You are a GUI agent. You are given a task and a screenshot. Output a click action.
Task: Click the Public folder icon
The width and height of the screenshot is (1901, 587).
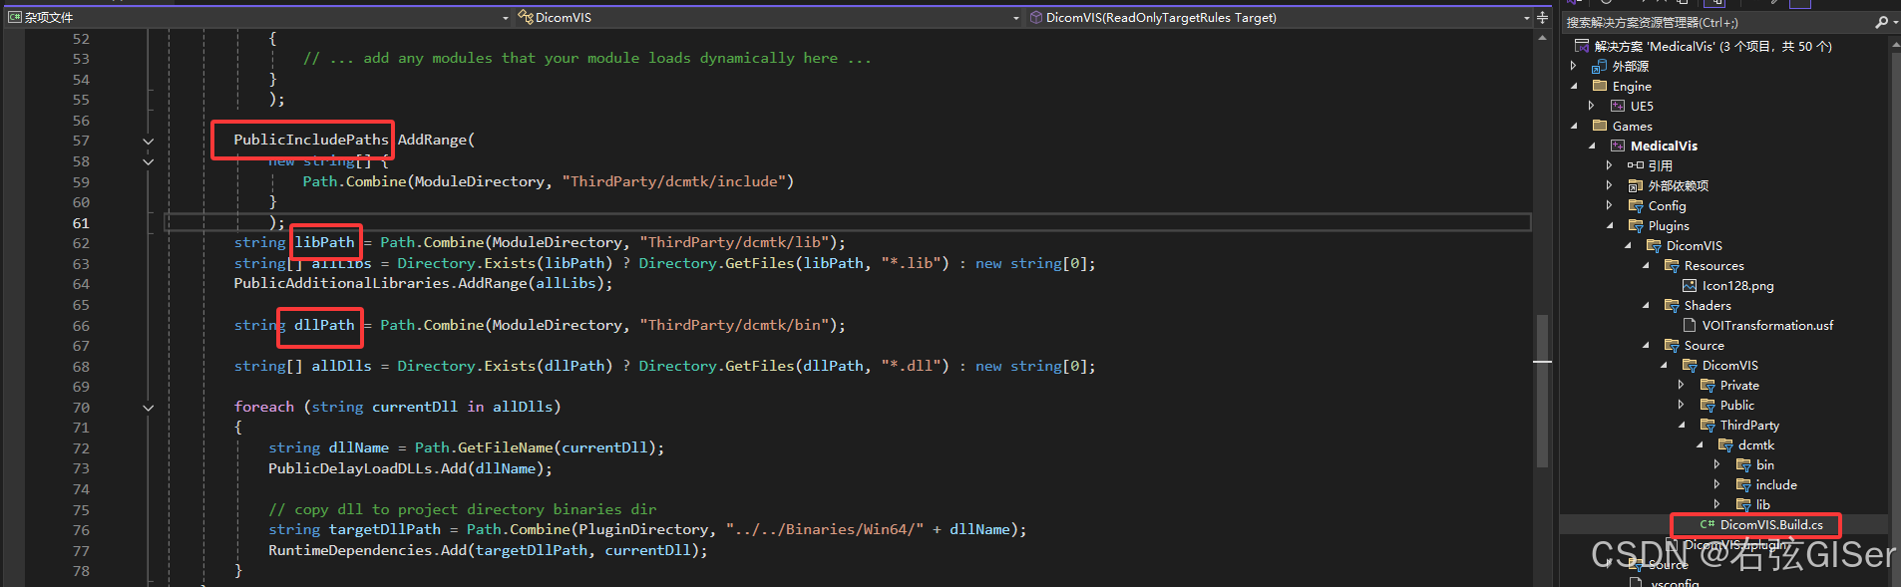point(1707,405)
